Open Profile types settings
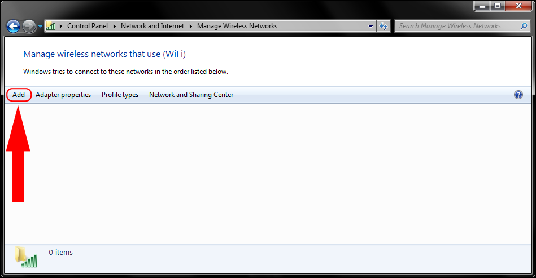 [120, 95]
